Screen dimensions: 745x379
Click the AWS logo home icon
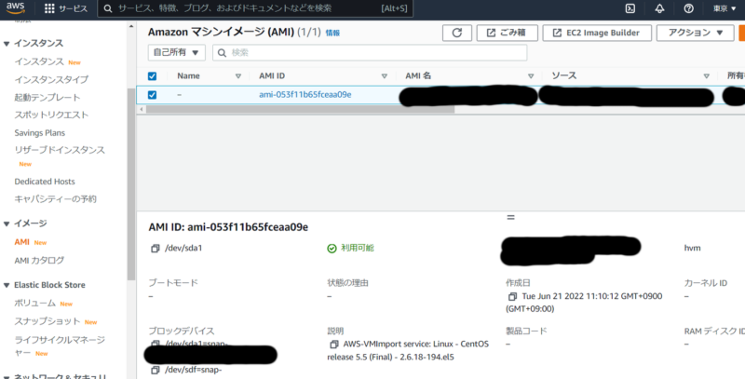18,8
